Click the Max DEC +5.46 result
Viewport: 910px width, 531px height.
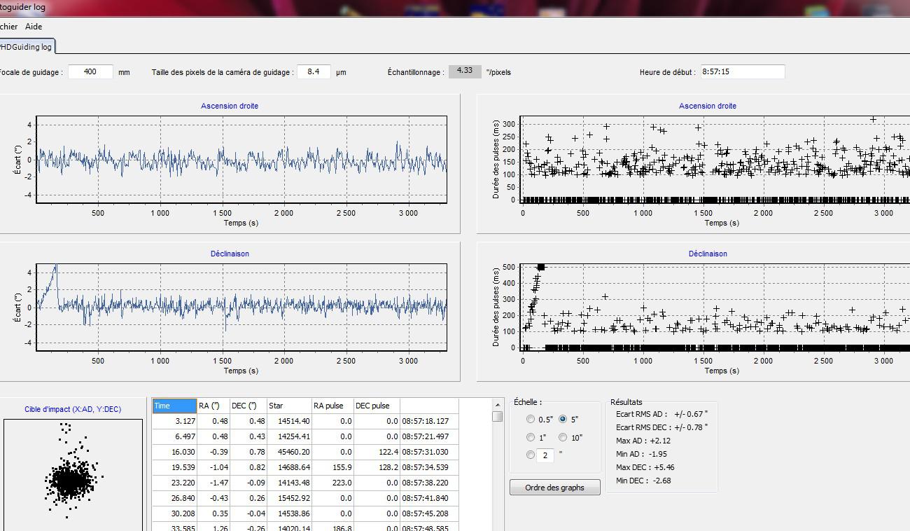click(x=645, y=467)
